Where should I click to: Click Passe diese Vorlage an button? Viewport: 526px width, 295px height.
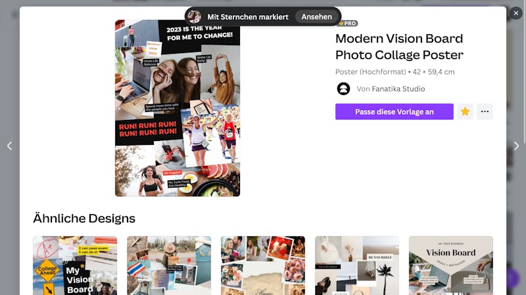point(394,111)
